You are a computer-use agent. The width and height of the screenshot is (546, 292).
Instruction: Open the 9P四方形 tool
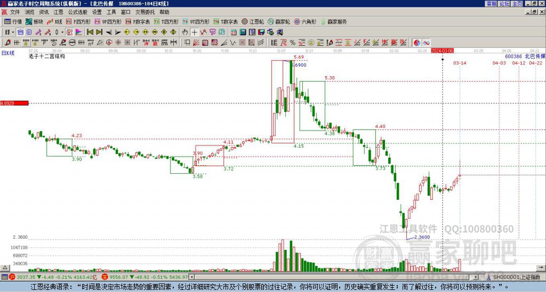[108, 21]
